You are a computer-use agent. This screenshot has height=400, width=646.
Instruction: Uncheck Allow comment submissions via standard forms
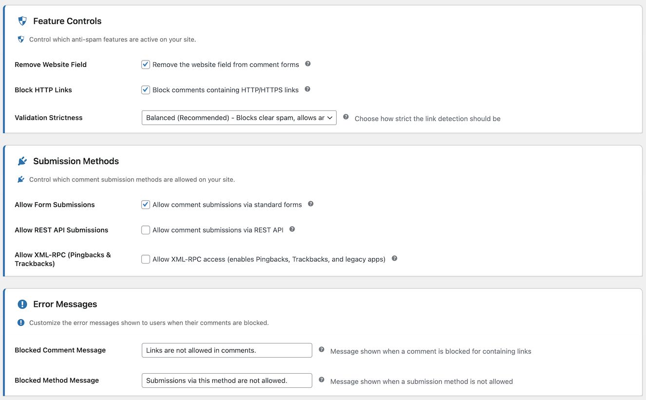pos(145,204)
